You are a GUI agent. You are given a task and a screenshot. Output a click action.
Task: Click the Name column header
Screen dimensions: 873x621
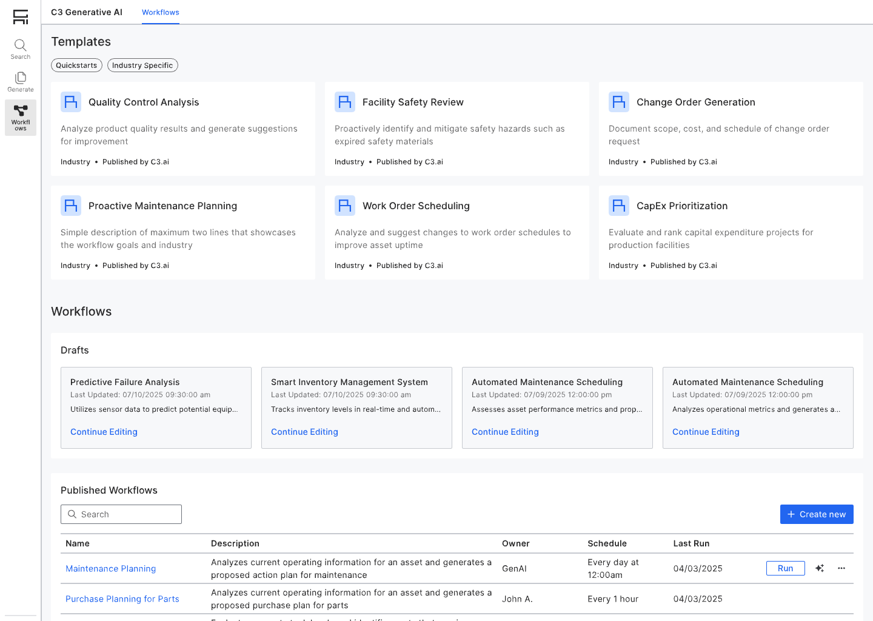coord(78,543)
